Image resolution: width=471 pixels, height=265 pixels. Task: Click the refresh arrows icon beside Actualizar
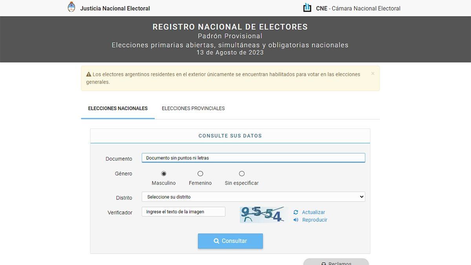tap(296, 212)
